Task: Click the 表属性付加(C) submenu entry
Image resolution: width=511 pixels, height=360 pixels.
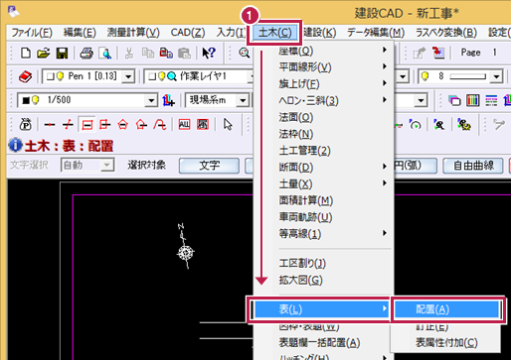Action: tap(446, 342)
